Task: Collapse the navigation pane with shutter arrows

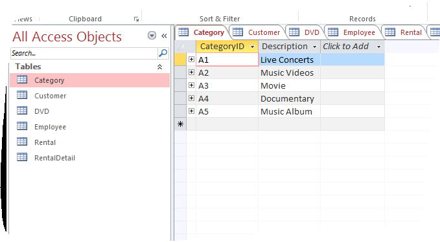Action: [164, 36]
